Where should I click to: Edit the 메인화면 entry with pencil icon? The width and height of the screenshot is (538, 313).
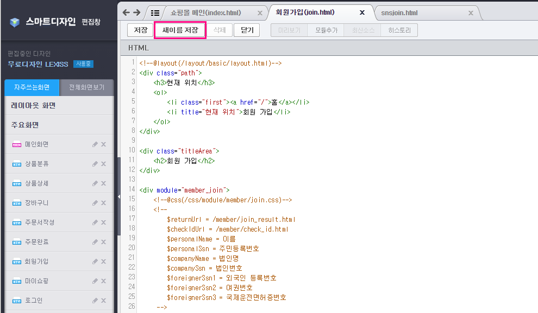[95, 144]
